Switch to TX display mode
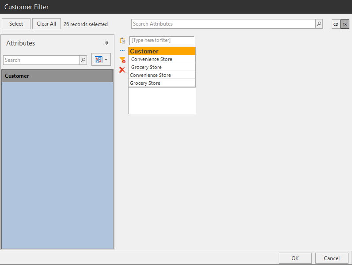Image resolution: width=352 pixels, height=265 pixels. coord(345,24)
